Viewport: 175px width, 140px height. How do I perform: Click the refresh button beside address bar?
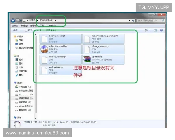[133, 20]
